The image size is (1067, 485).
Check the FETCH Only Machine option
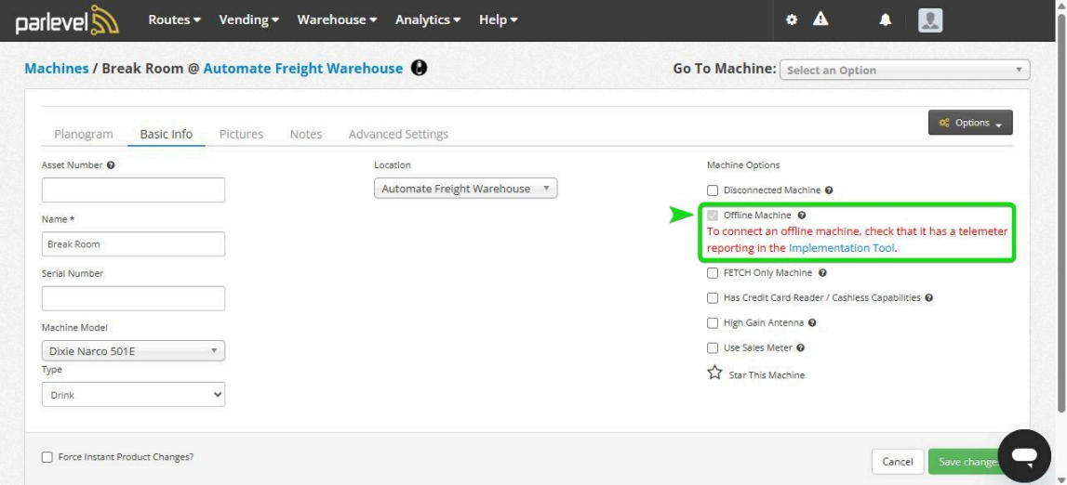coord(714,273)
